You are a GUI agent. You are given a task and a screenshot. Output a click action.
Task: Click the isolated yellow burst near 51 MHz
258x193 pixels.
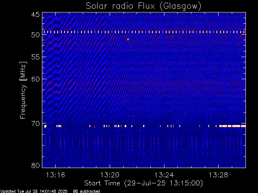coord(128,39)
